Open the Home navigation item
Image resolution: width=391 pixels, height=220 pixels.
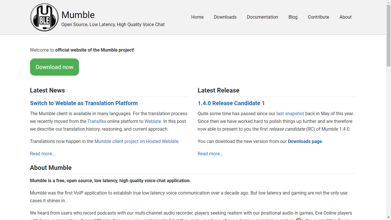click(197, 17)
